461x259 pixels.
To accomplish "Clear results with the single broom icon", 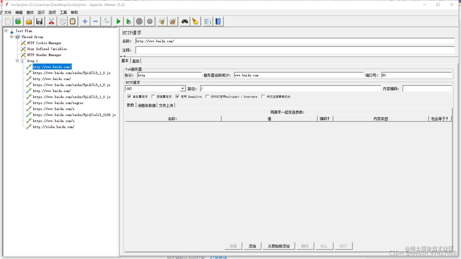I will point(162,21).
